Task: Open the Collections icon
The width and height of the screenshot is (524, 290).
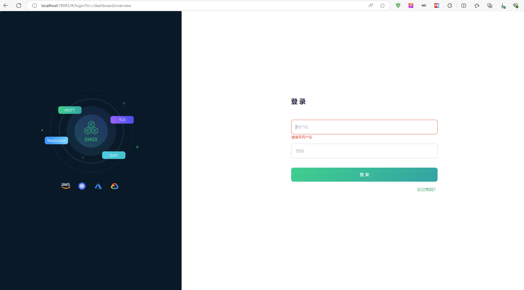Action: coord(490,6)
